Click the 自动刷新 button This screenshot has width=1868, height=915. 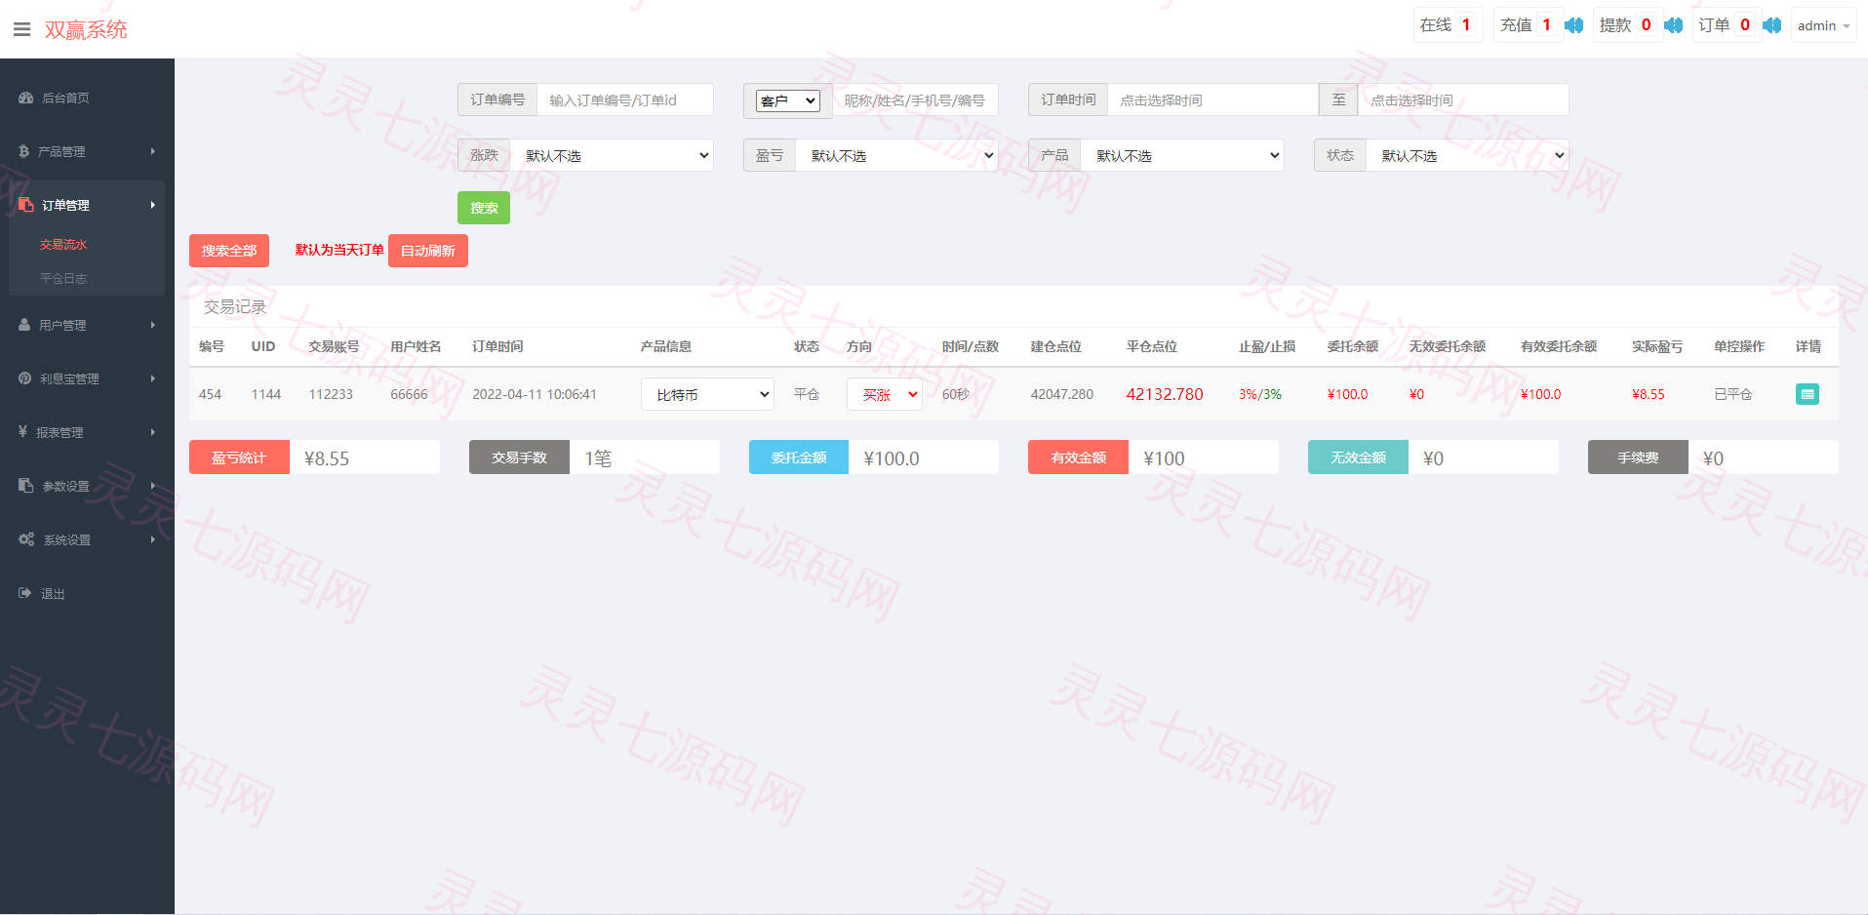428,251
